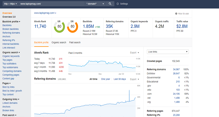Select the All time range
The width and height of the screenshot is (219, 117).
93,79
